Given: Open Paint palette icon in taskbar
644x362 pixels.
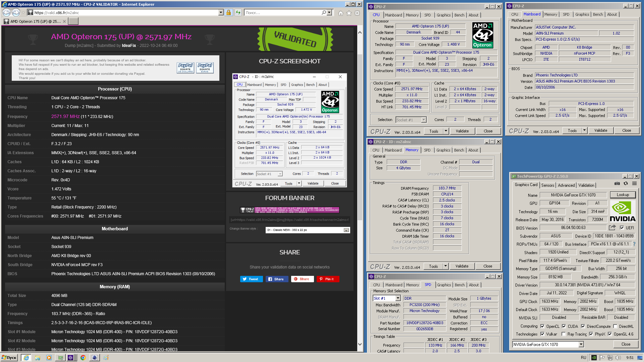Looking at the screenshot, I should click(106, 358).
